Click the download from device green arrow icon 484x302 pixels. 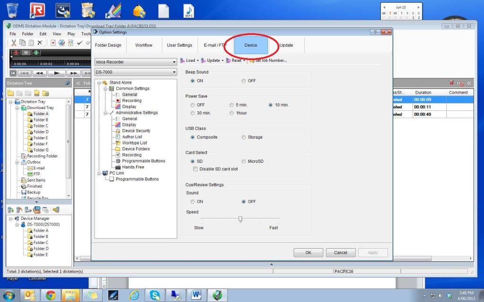[x=11, y=210]
